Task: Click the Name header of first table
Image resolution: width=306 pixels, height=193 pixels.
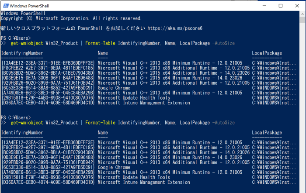Action: pos(103,53)
